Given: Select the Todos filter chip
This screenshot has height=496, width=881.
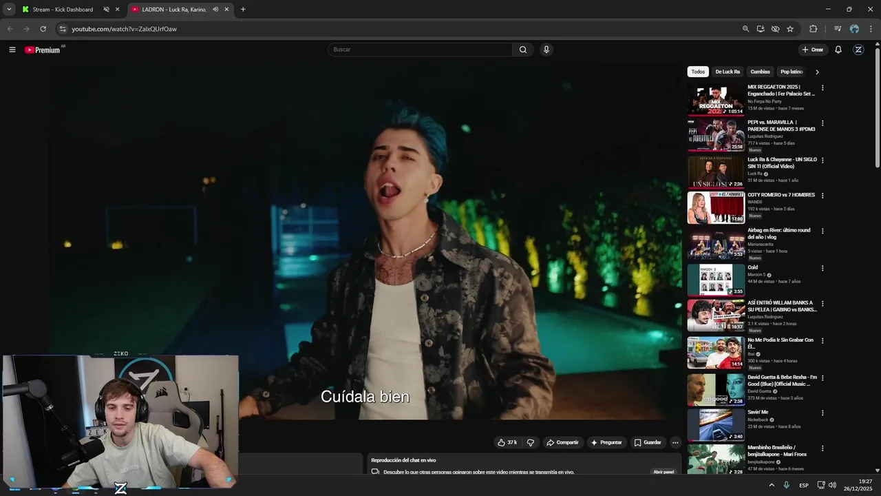Looking at the screenshot, I should coord(698,72).
